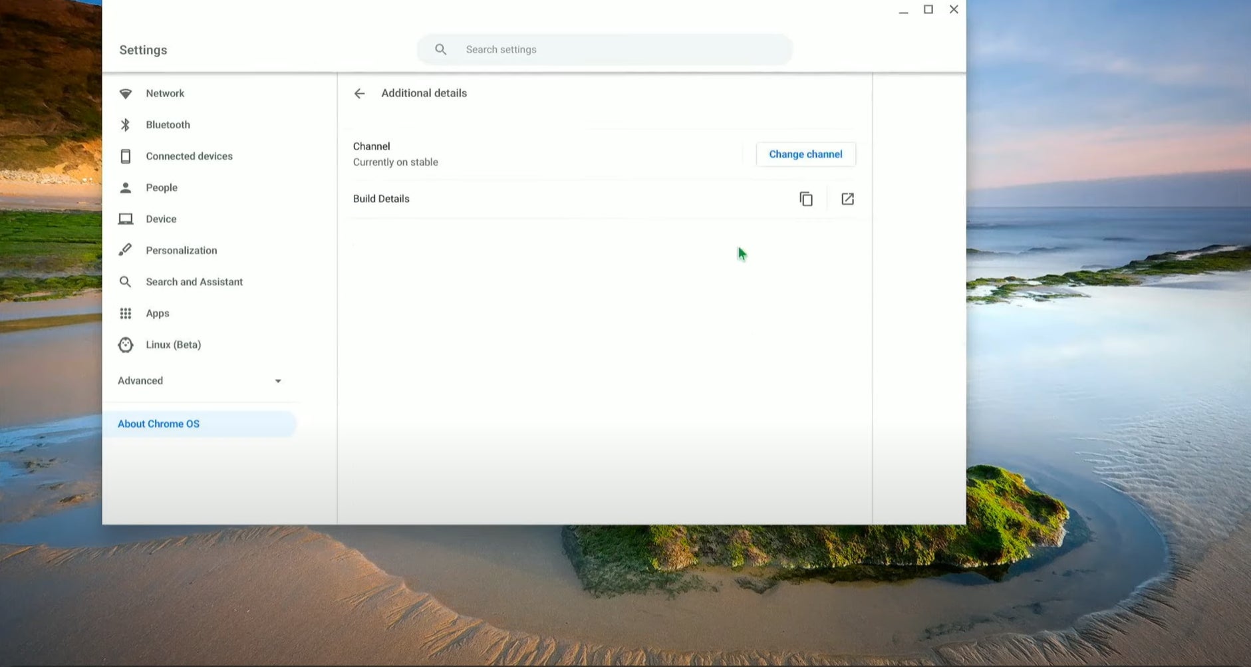Click the Personalization brush icon

125,250
